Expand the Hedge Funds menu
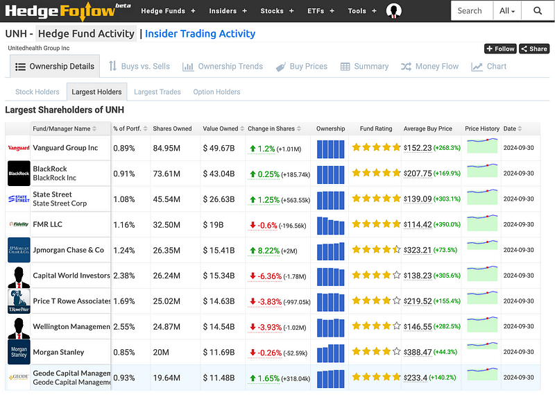The image size is (555, 395). click(168, 11)
